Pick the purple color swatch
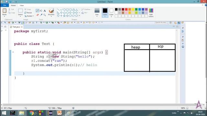 [146, 9]
